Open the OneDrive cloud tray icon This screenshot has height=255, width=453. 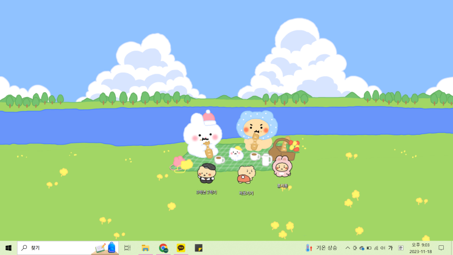(362, 248)
